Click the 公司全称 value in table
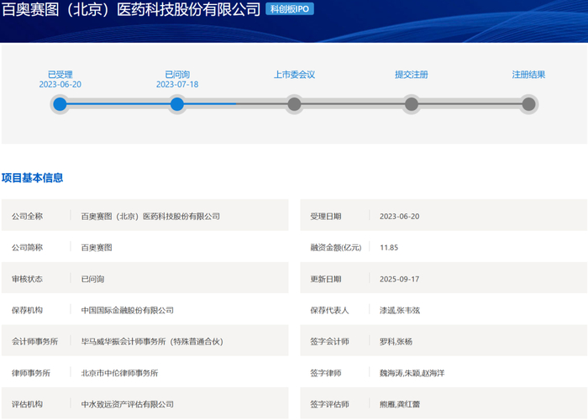Viewport: 588px width, 420px height. pos(150,216)
